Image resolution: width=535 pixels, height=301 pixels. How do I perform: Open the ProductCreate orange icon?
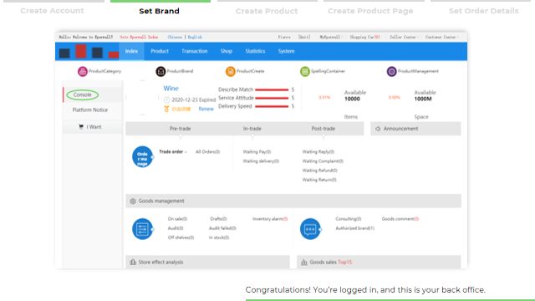pos(231,71)
